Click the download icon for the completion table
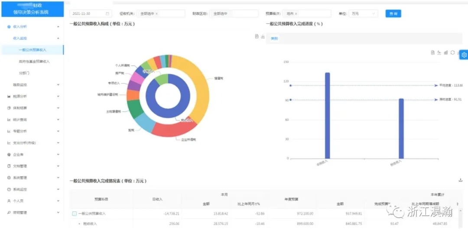 pyautogui.click(x=460, y=180)
